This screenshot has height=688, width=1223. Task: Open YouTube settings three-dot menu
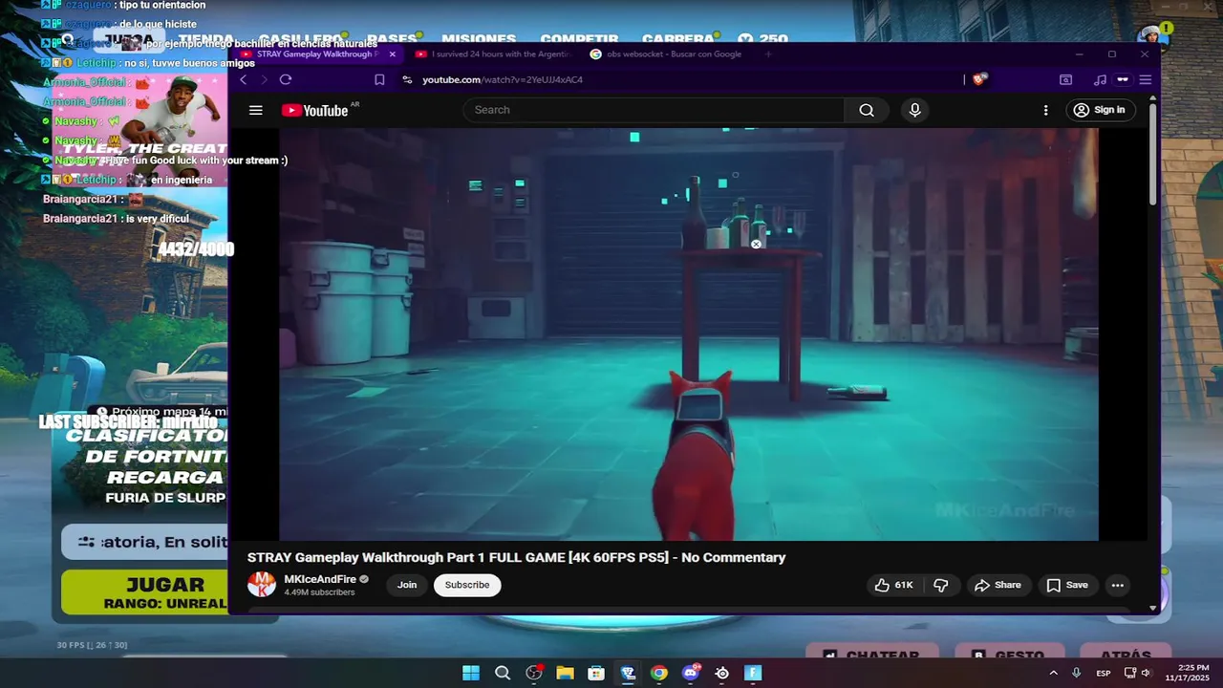coord(1045,110)
